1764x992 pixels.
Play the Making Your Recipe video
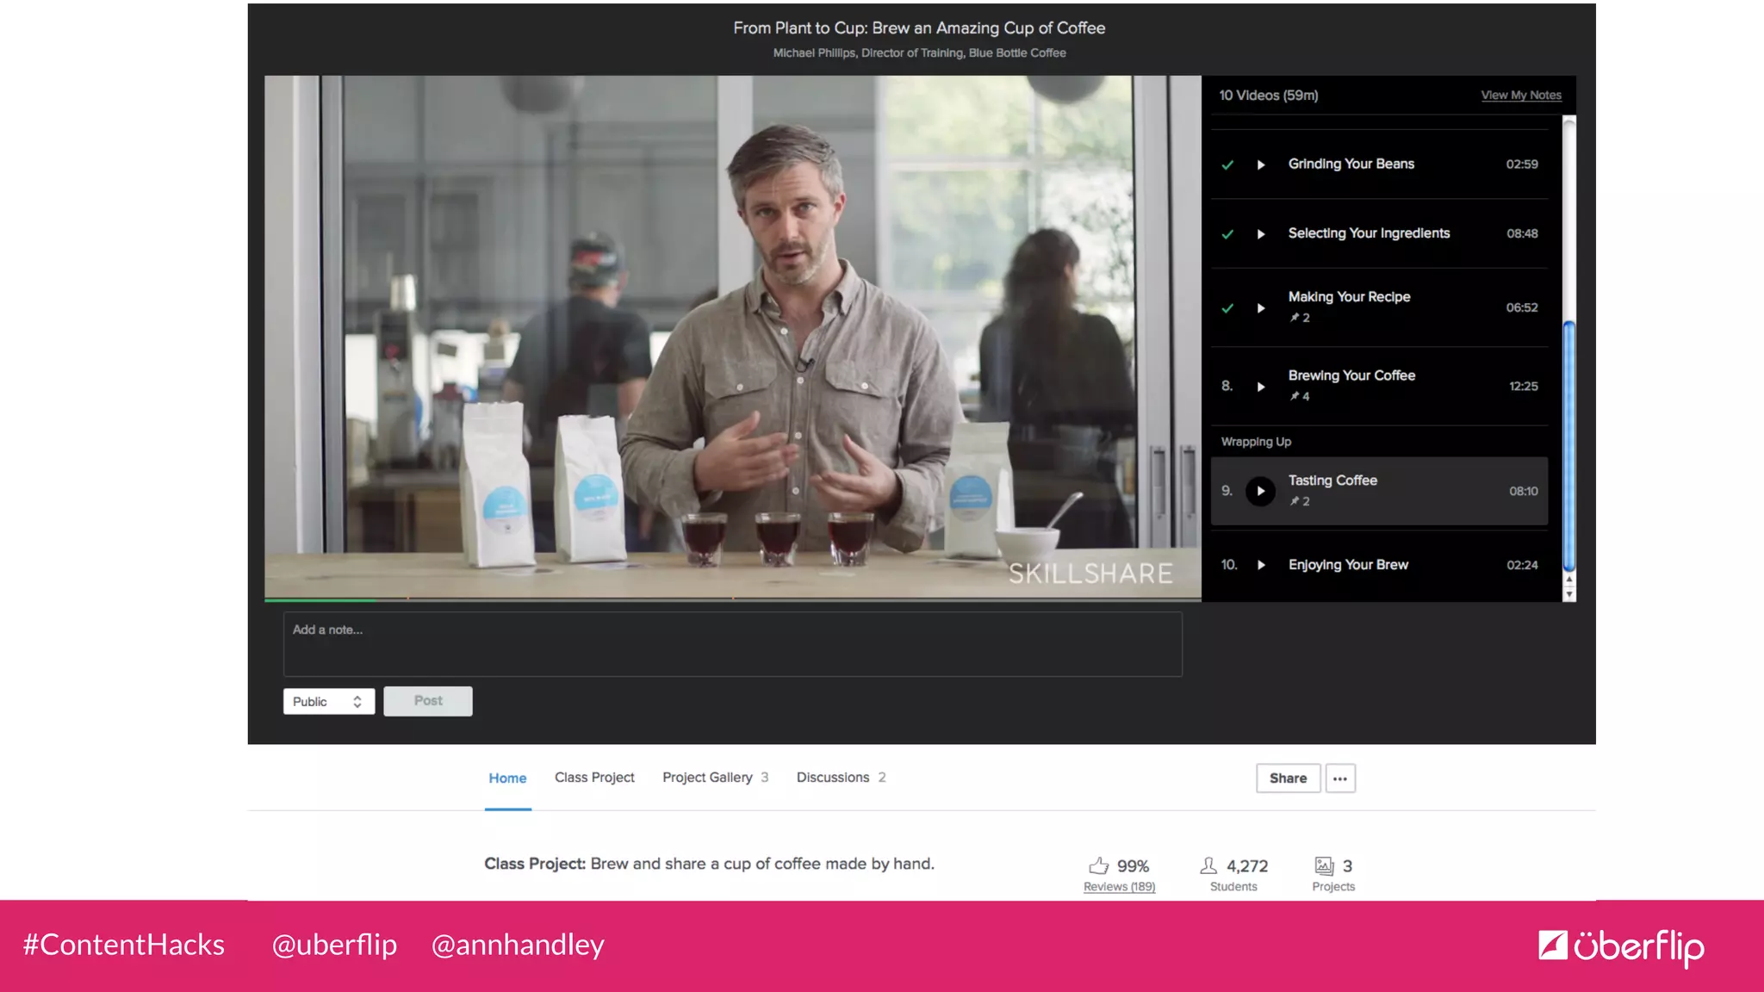(1261, 308)
